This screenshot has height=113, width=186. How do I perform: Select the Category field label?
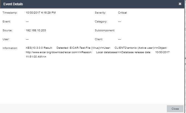pyautogui.click(x=101, y=21)
